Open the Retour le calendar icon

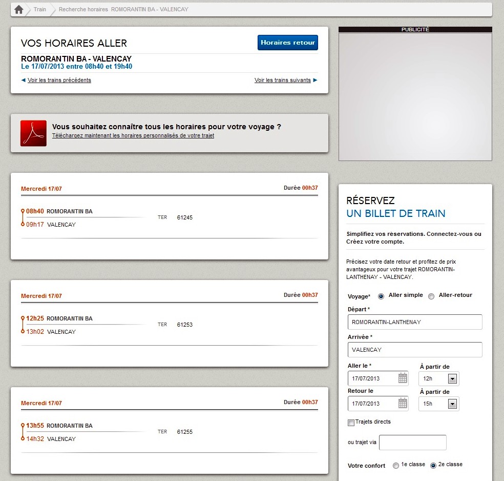coord(403,403)
